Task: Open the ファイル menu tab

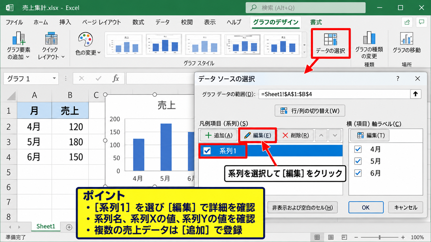Action: point(14,22)
